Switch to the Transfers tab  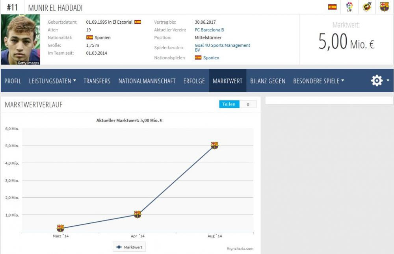97,81
